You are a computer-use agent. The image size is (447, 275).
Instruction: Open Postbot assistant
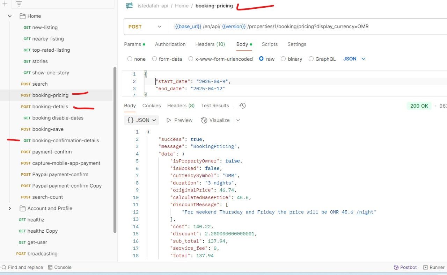[x=405, y=267]
